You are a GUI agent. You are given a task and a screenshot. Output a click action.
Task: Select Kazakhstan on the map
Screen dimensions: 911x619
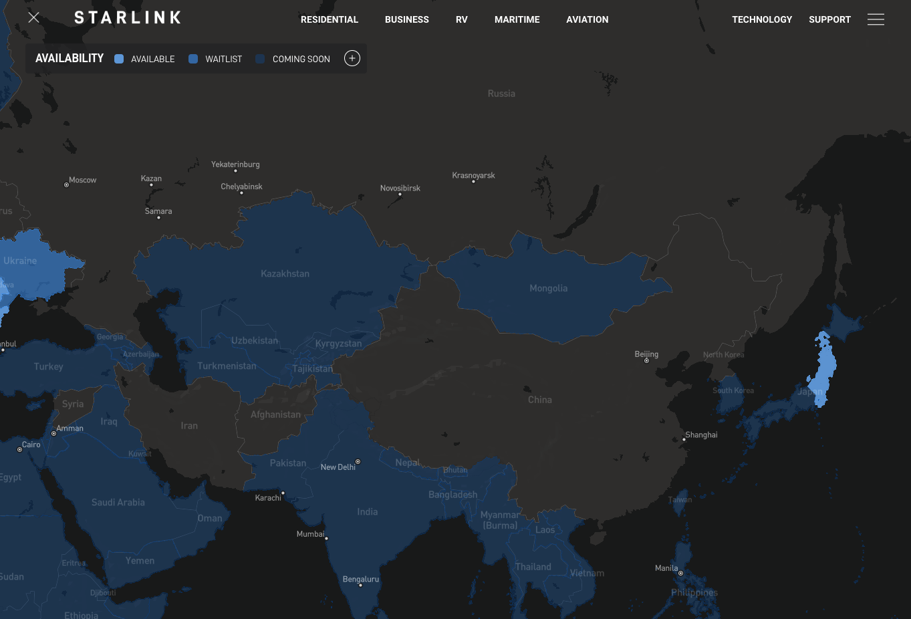coord(285,274)
